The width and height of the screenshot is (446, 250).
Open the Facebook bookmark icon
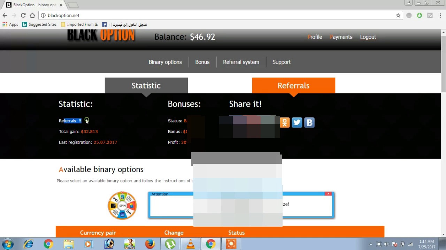[x=104, y=24]
